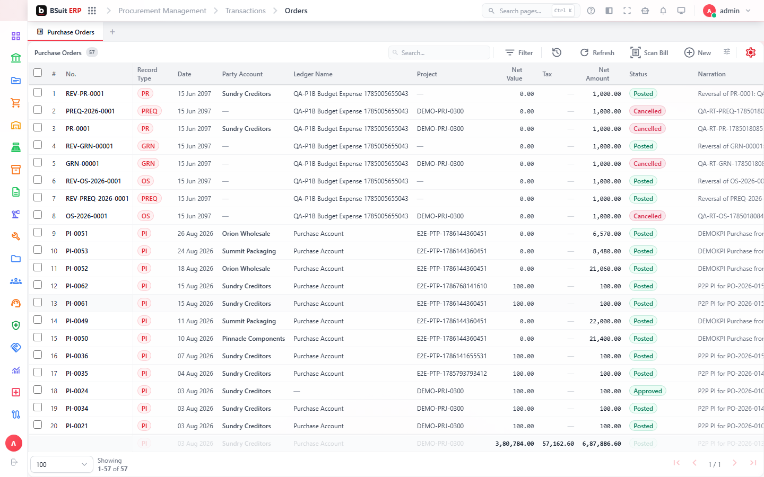Go to Procurement Management breadcrumb
This screenshot has height=477, width=764.
162,11
